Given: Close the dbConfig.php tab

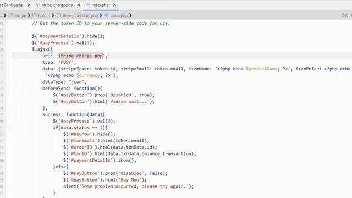Looking at the screenshot, I should 29,5.
